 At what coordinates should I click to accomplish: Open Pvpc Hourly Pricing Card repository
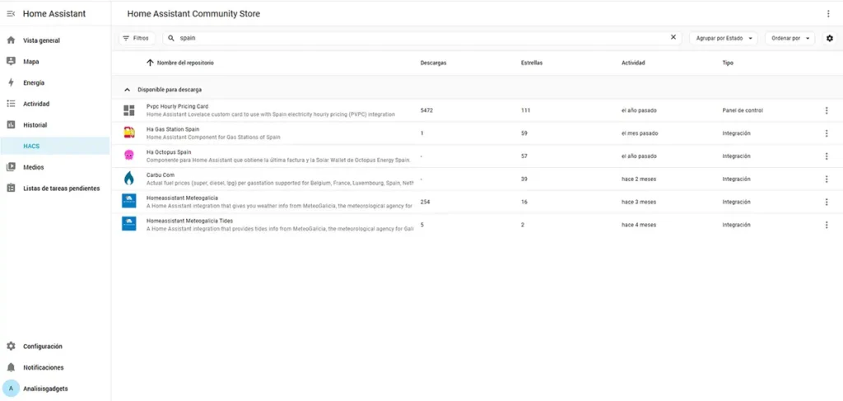click(x=477, y=110)
